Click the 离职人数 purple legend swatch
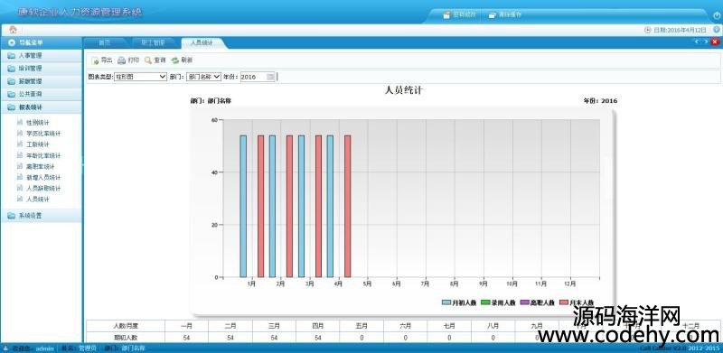This screenshot has height=353, width=723. pyautogui.click(x=524, y=302)
